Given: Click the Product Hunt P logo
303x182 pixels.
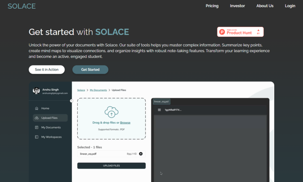Looking at the screenshot, I should (x=222, y=32).
